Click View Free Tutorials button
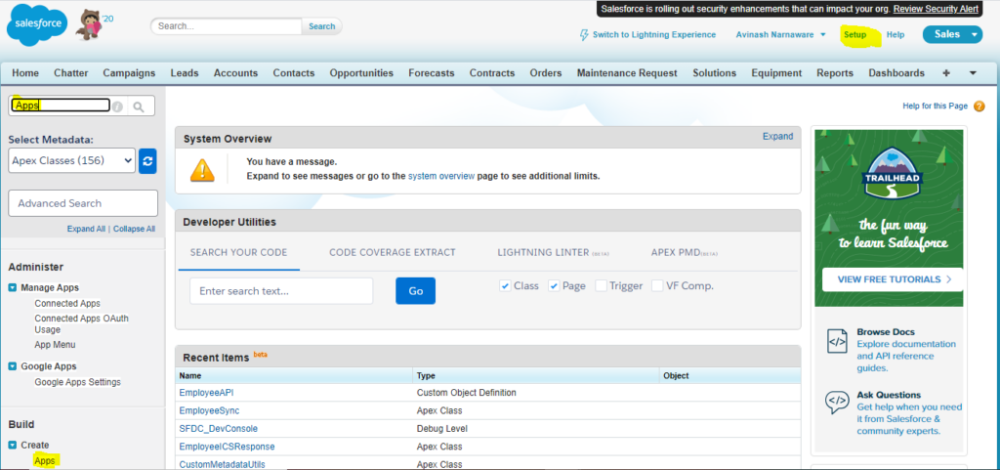 tap(893, 279)
